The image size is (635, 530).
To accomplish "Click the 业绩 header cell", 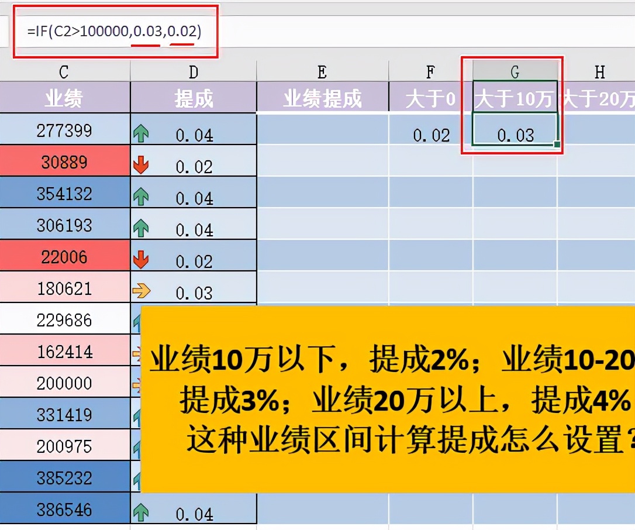I will [x=65, y=97].
